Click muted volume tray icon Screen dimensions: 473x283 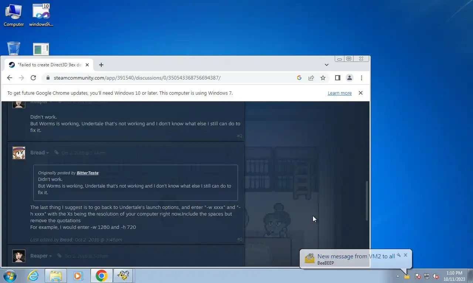(436, 276)
